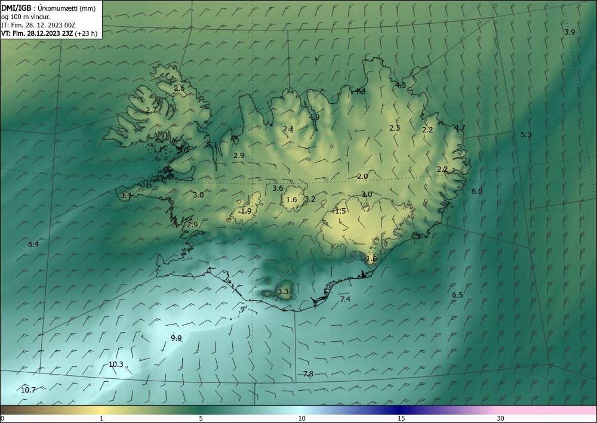
Task: Click the 3.9 value in the northeast corner
Action: click(570, 32)
